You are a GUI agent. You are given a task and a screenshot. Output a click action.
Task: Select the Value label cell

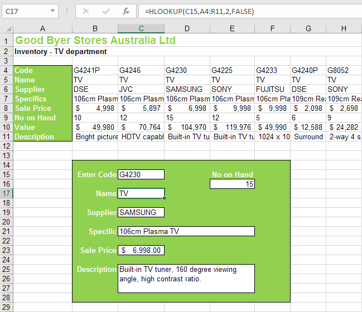click(43, 127)
